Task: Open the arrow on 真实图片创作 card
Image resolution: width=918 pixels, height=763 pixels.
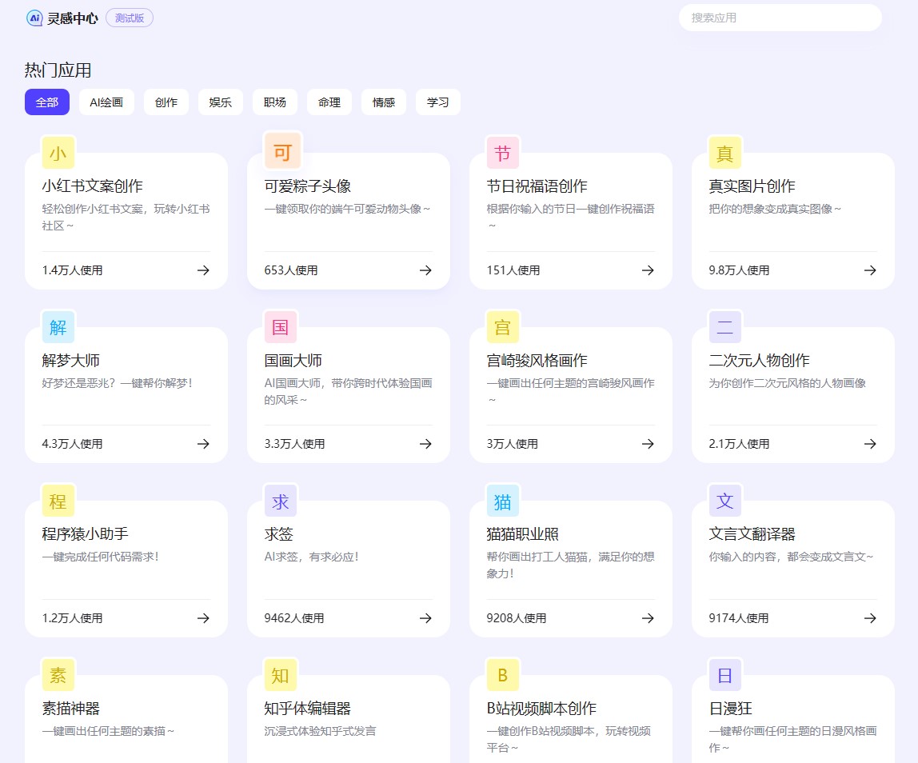Action: click(869, 270)
